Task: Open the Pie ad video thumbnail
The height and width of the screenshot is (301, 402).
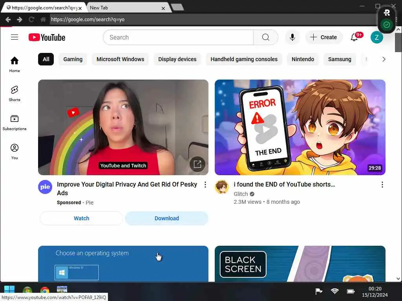Action: [x=123, y=127]
